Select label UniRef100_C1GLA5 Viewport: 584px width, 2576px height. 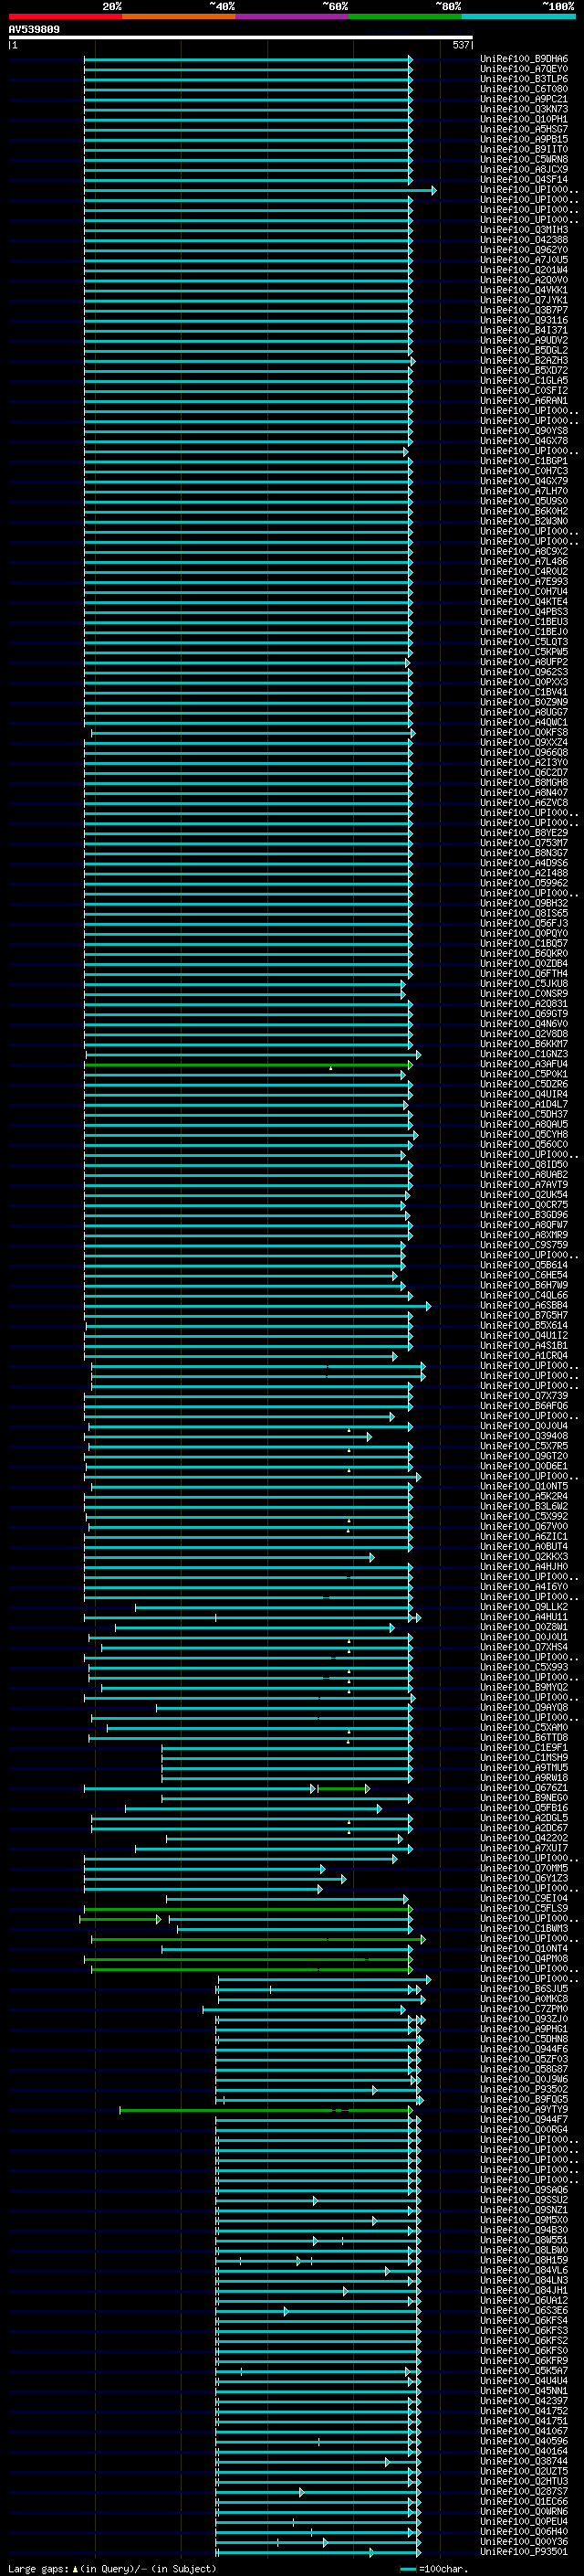pos(524,380)
